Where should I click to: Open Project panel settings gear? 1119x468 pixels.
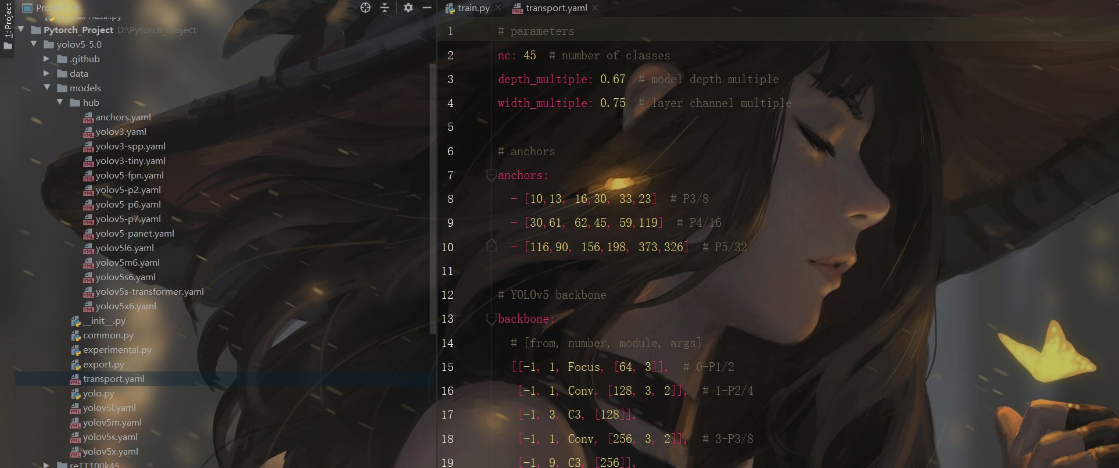coord(408,8)
